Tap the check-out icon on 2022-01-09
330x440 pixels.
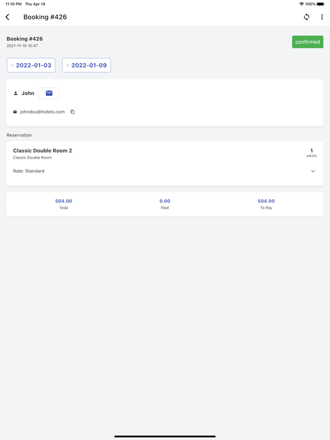68,65
